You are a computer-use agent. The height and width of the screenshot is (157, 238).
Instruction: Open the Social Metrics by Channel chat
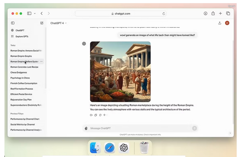click(x=23, y=125)
